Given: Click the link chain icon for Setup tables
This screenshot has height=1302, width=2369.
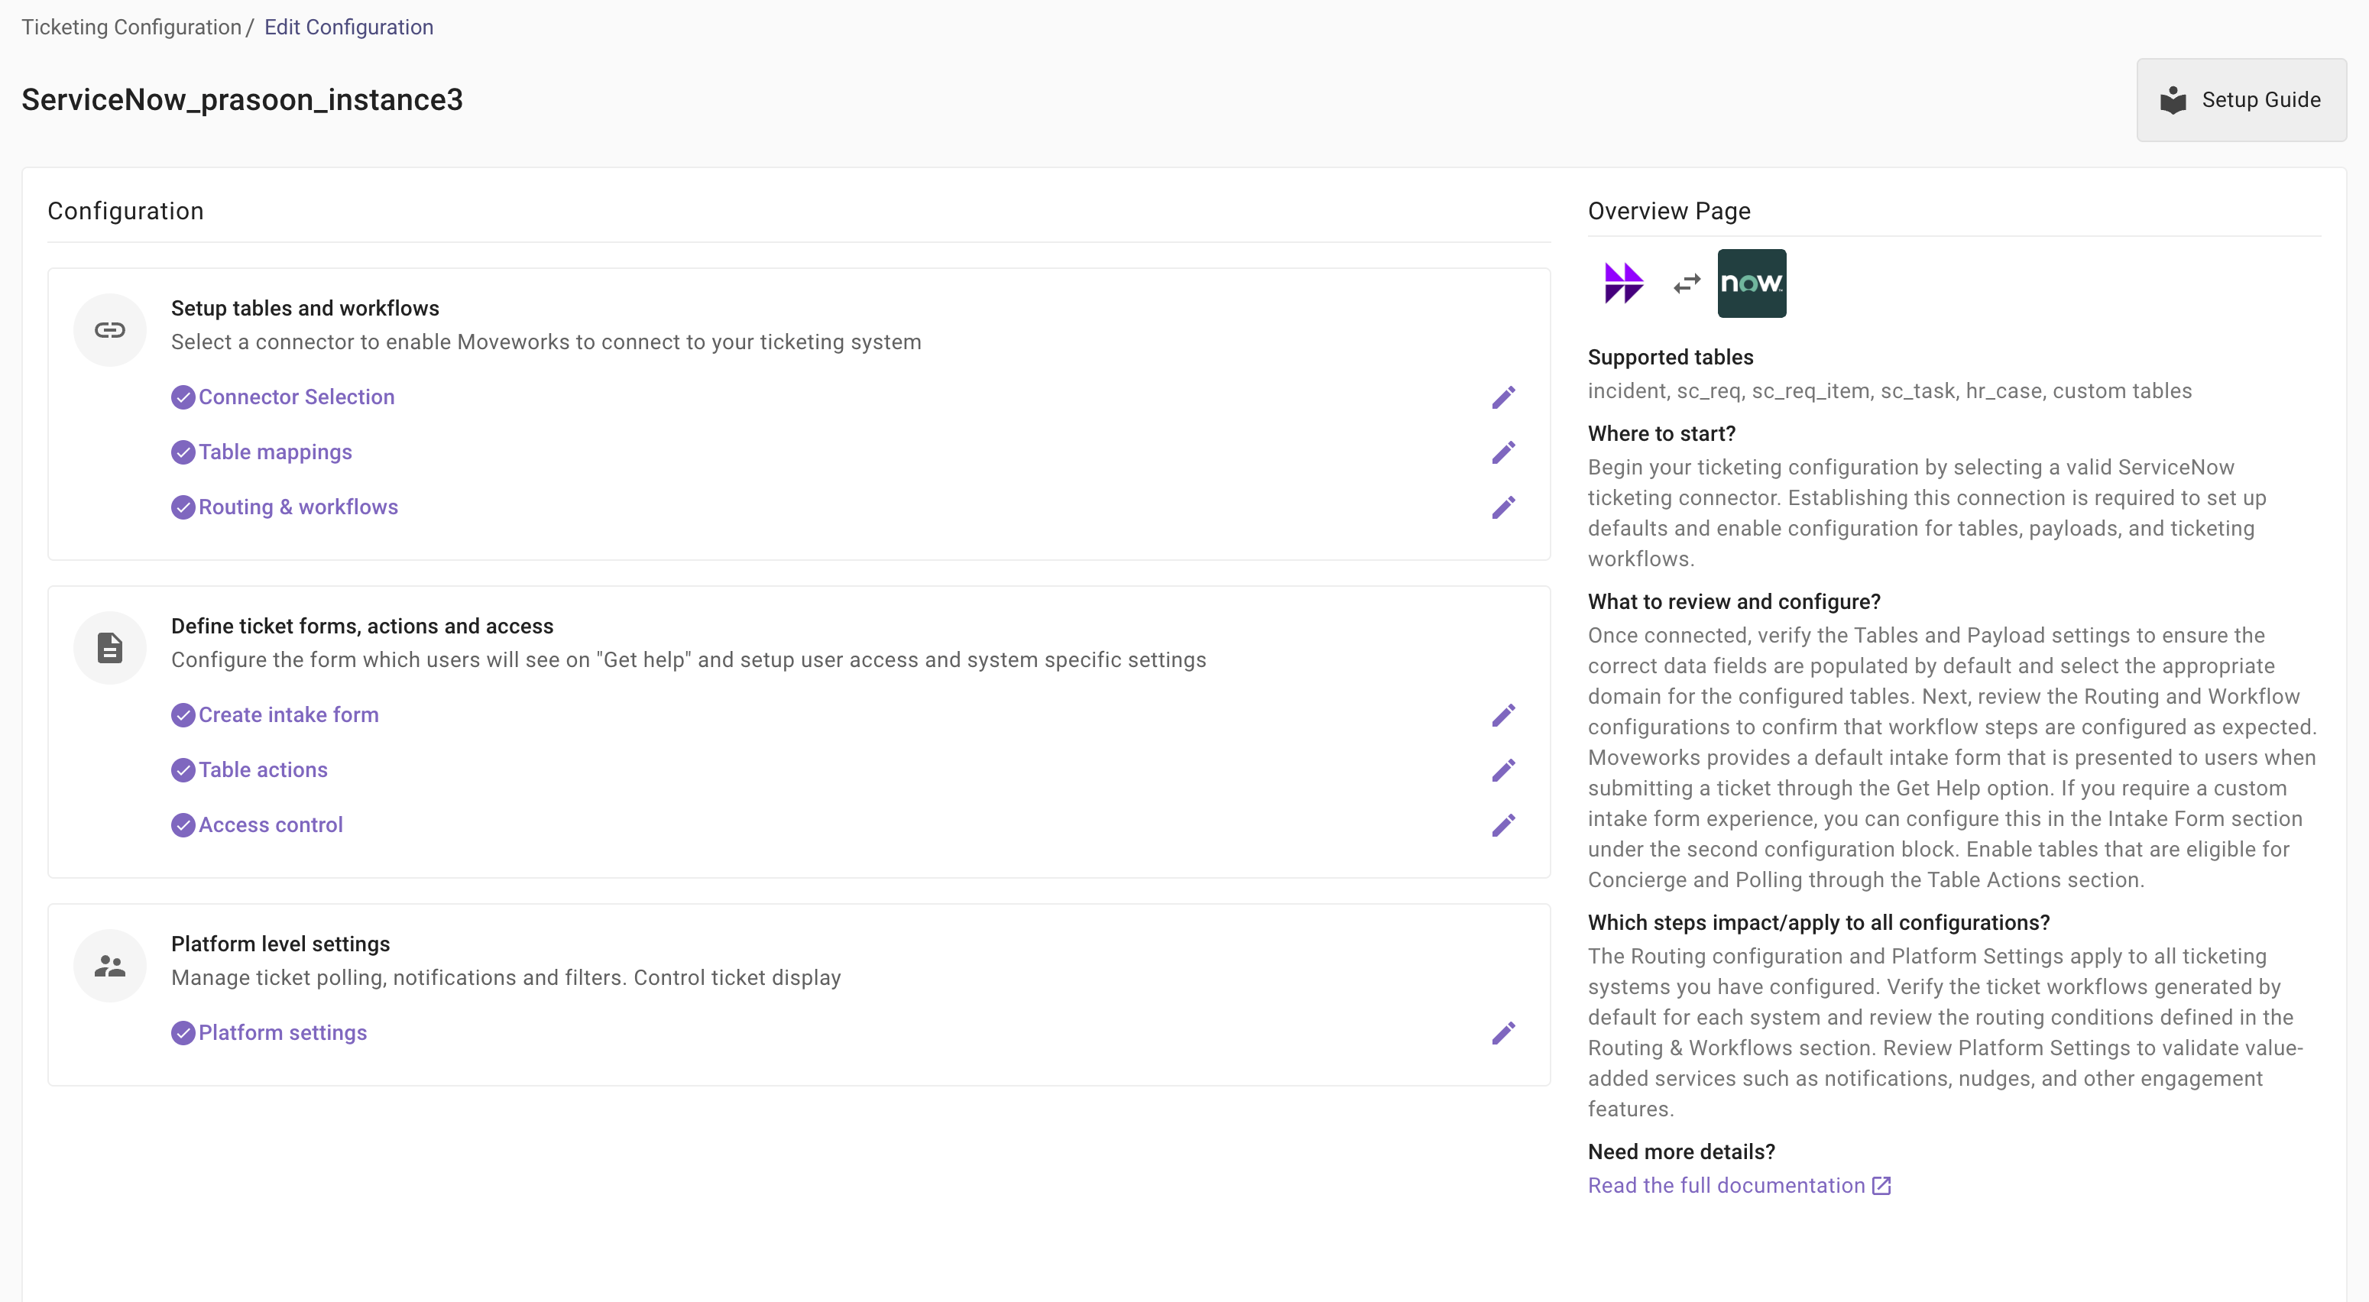Looking at the screenshot, I should click(x=109, y=330).
